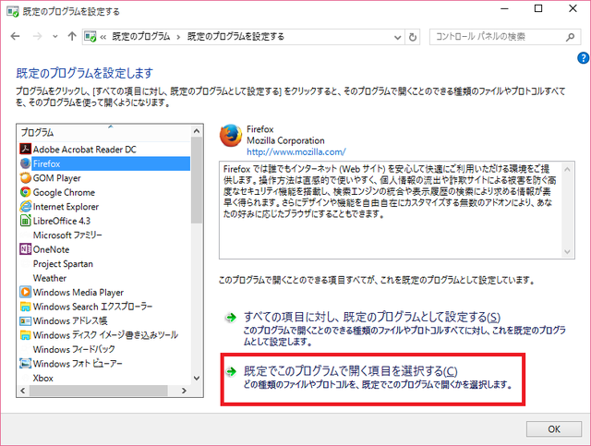Screen dimensions: 591x446
Task: Click the OneNote icon
Action: [x=25, y=249]
